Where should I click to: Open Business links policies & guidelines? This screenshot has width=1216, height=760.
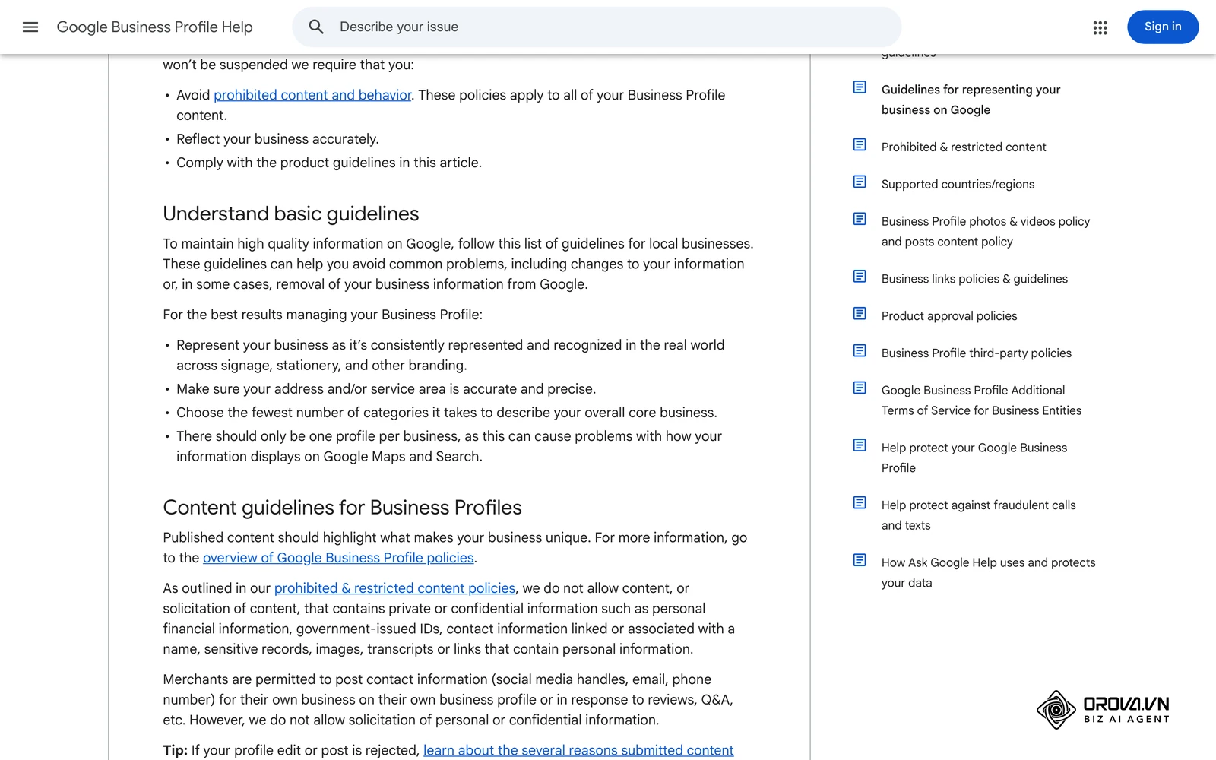click(974, 279)
